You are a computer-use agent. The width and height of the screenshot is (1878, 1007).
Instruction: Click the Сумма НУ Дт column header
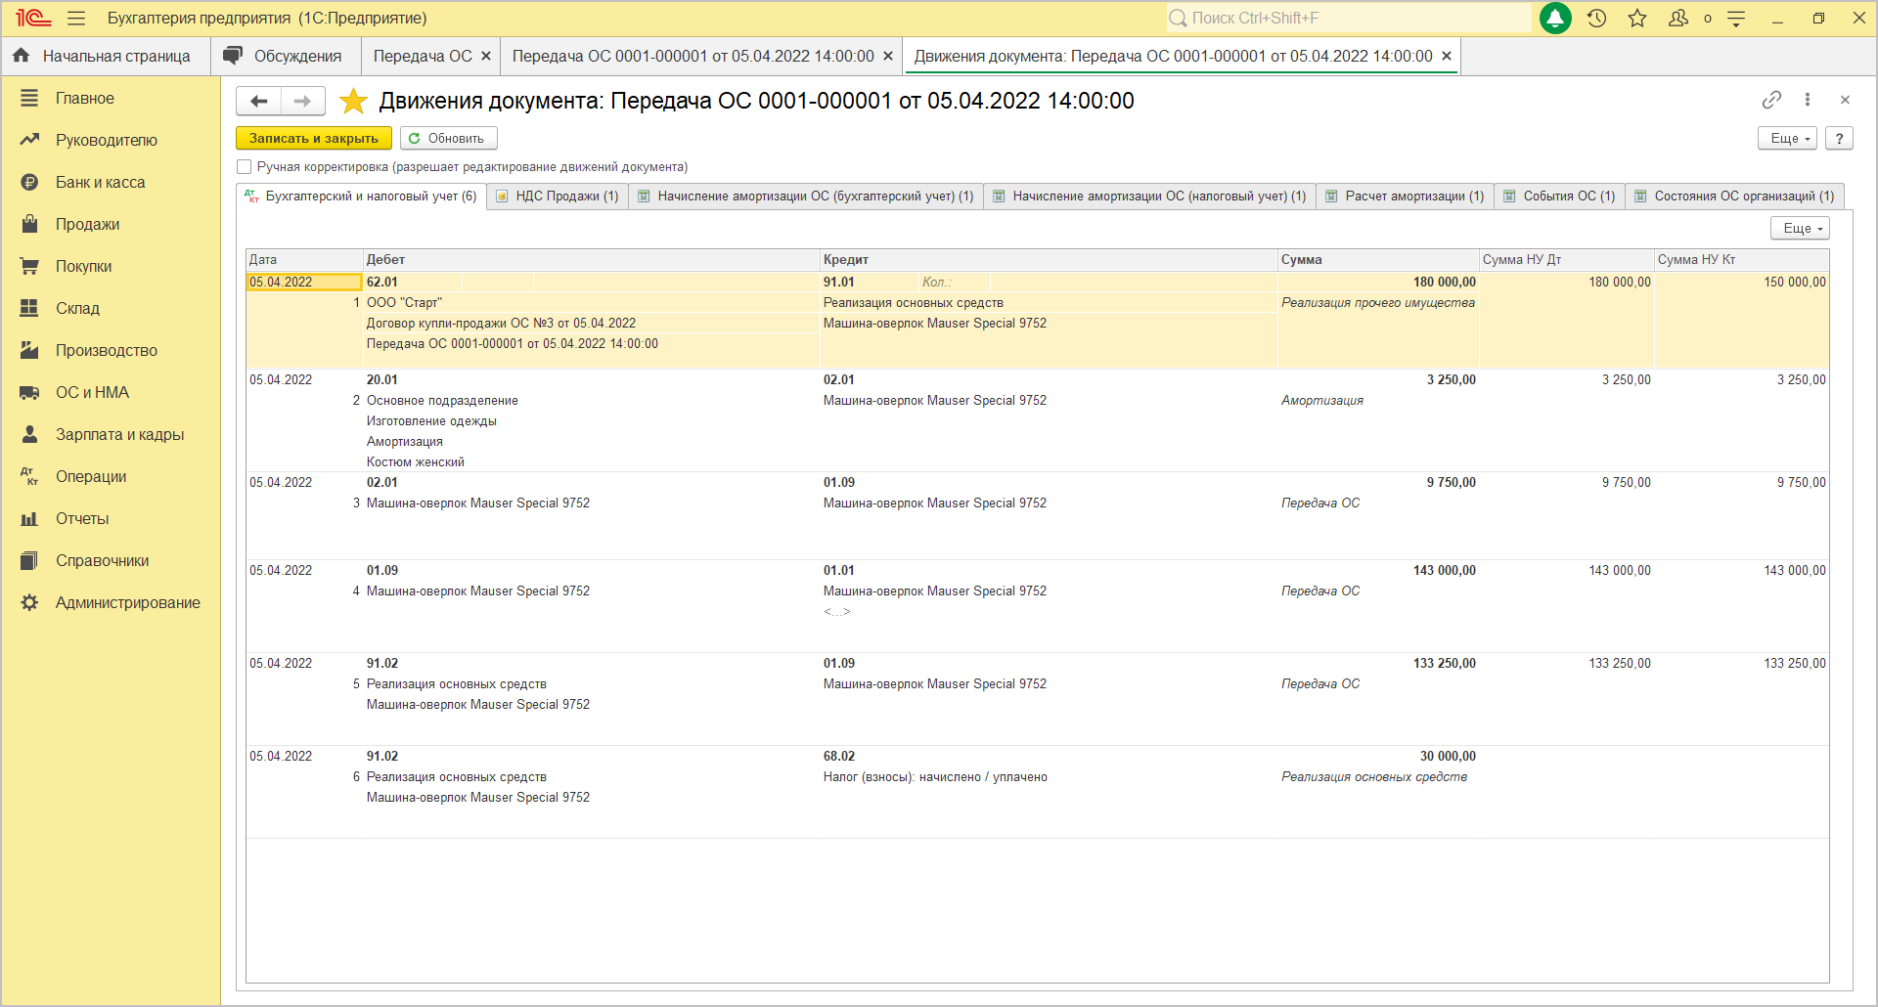coord(1566,259)
